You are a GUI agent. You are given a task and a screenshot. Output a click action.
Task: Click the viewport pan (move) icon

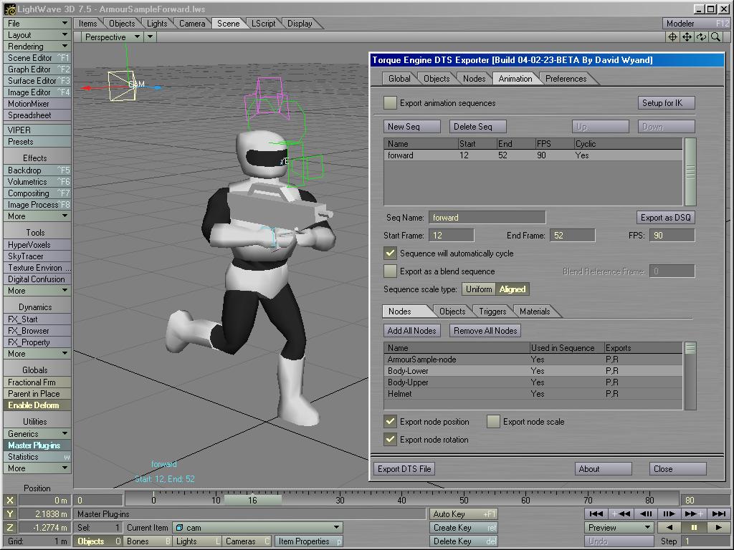tap(687, 37)
